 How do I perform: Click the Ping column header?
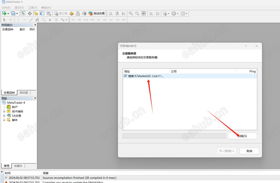[x=247, y=71]
